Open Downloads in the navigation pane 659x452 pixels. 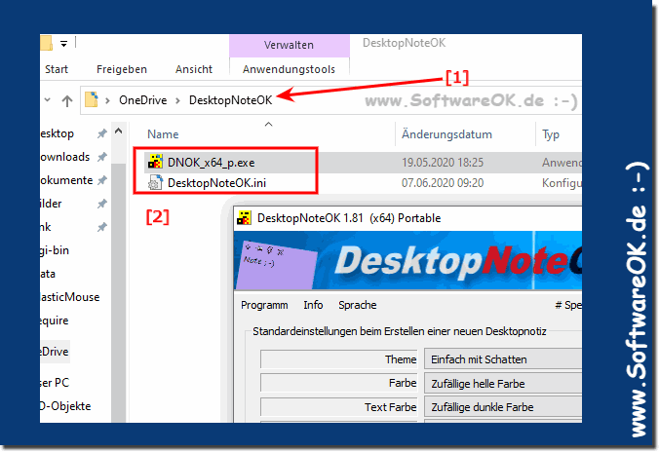click(x=64, y=157)
